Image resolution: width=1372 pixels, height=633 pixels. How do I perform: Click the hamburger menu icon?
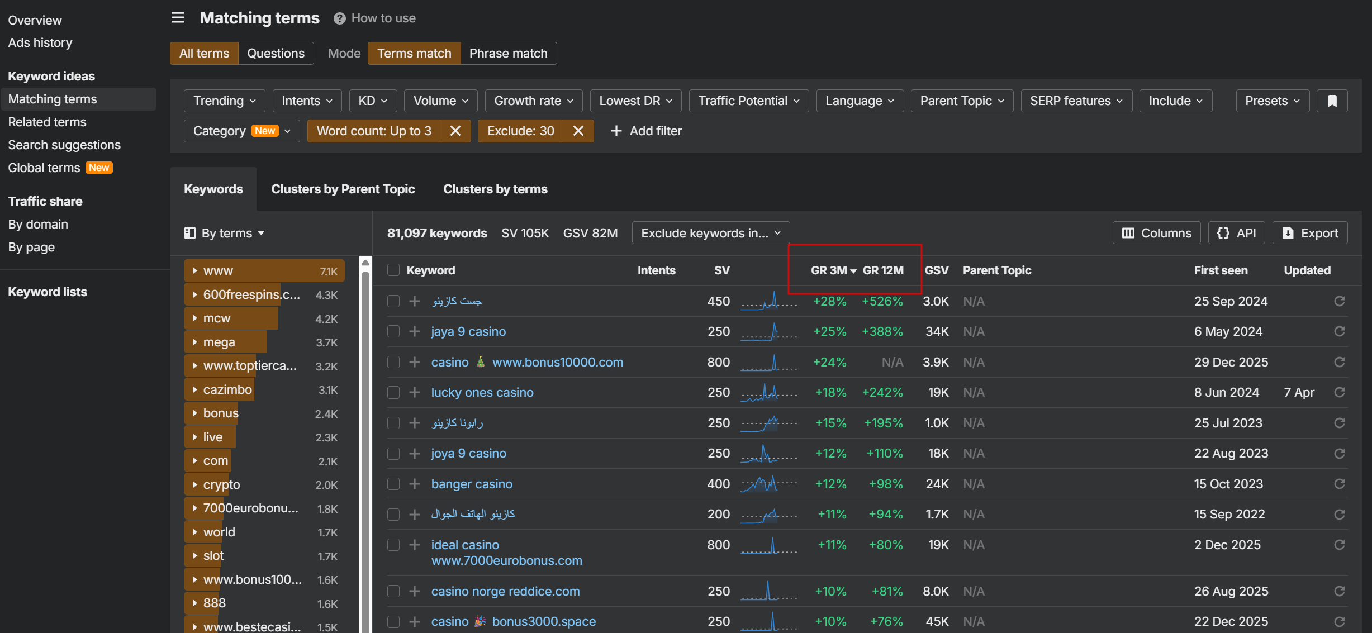pos(178,18)
